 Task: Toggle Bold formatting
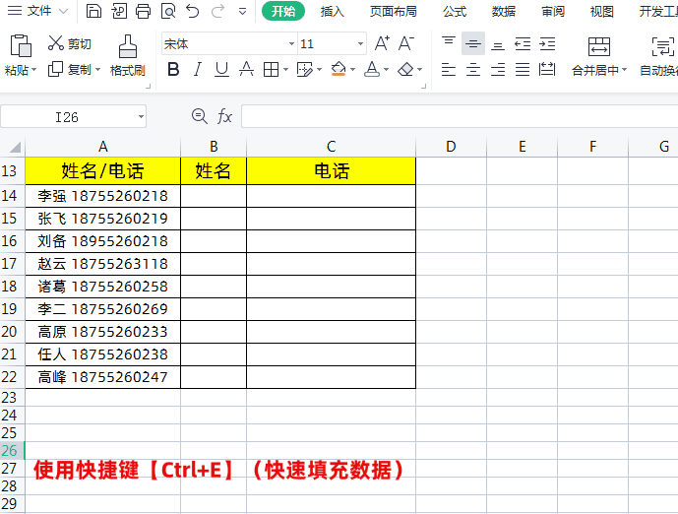click(x=173, y=69)
